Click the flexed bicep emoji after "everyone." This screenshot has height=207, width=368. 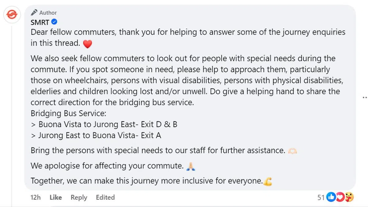pyautogui.click(x=267, y=182)
